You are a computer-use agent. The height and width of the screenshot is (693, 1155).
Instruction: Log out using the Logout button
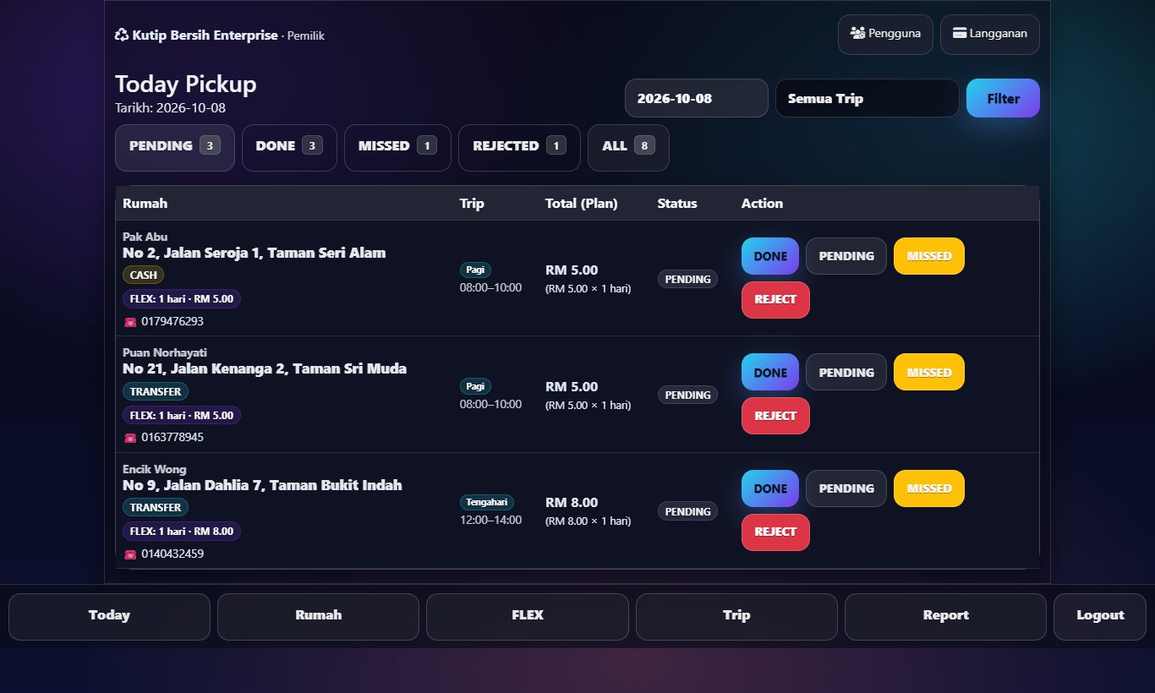[x=1100, y=616]
